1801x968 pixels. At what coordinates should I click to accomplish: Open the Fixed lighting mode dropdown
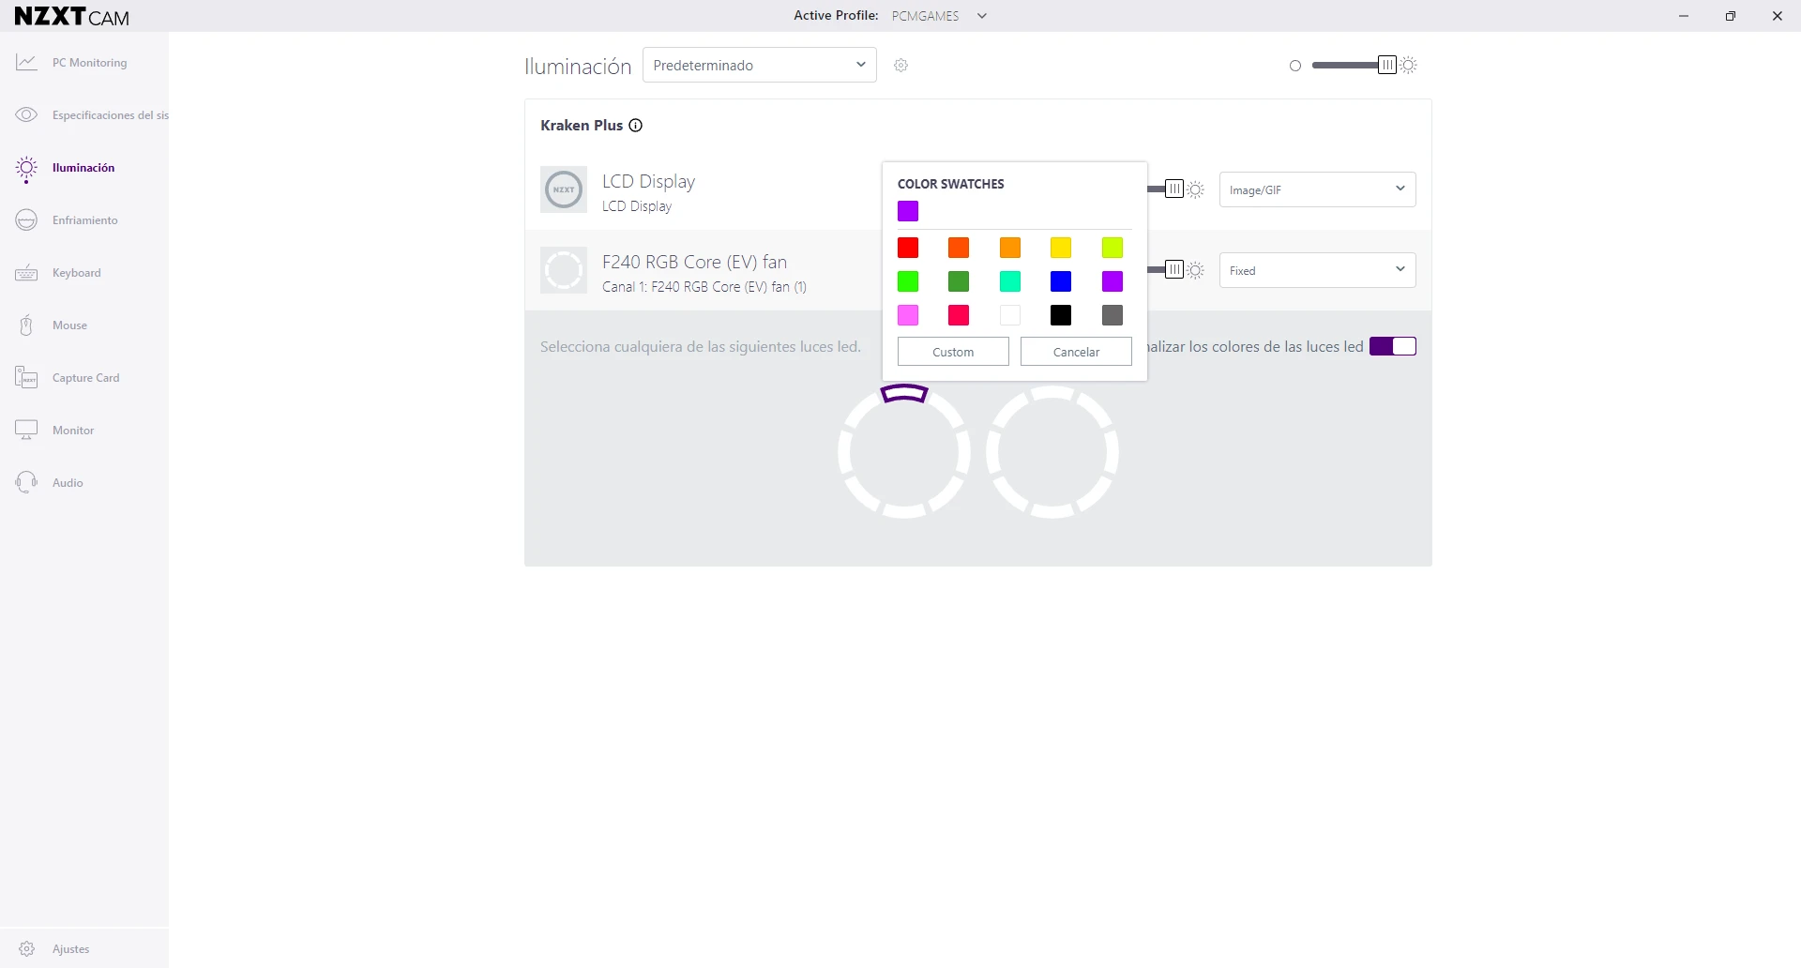1318,270
